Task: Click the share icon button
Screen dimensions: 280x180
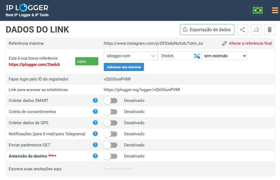Action: pos(242,30)
